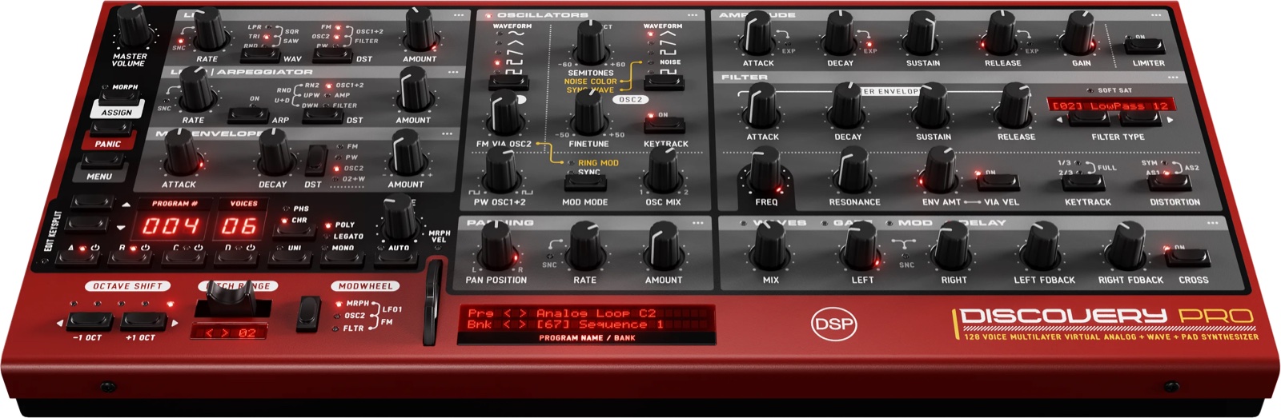Shift up with the +1 OCT button
1281x418 pixels.
pyautogui.click(x=143, y=322)
